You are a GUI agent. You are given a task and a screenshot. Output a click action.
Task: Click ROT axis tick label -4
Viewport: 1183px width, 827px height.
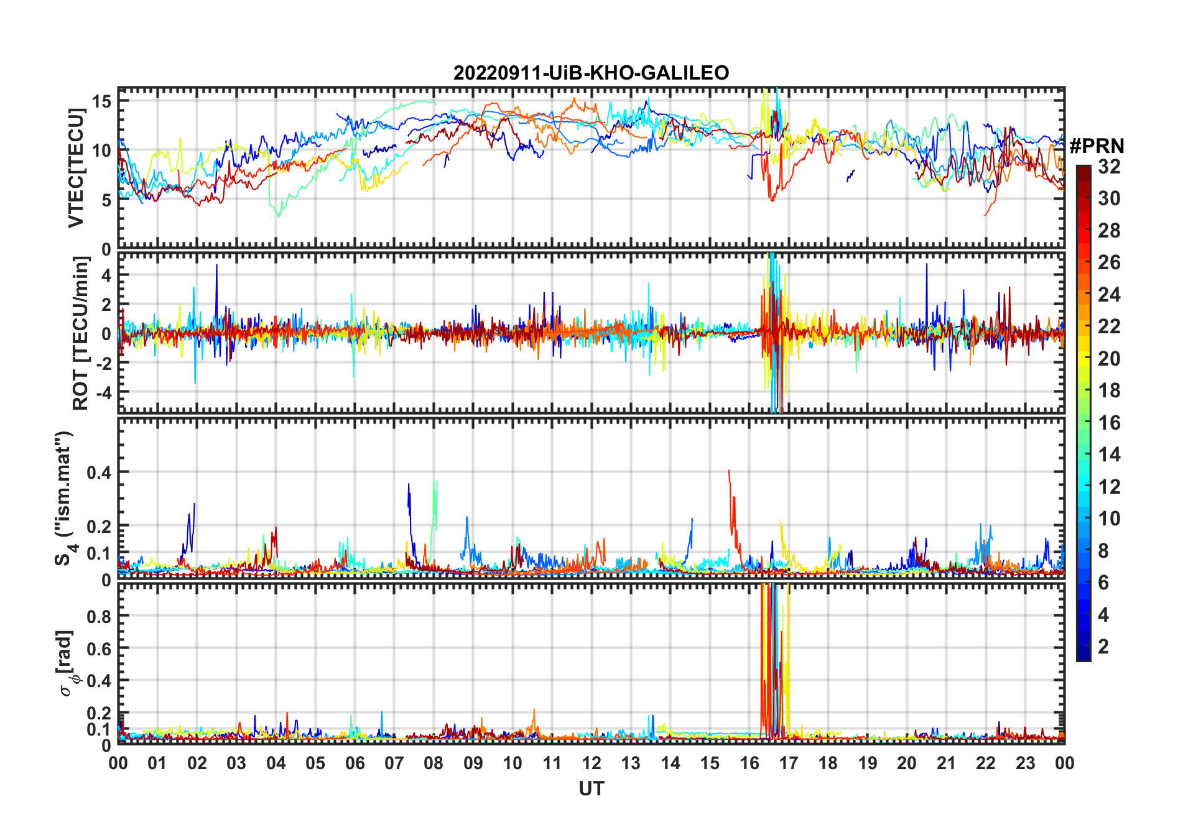pos(103,393)
